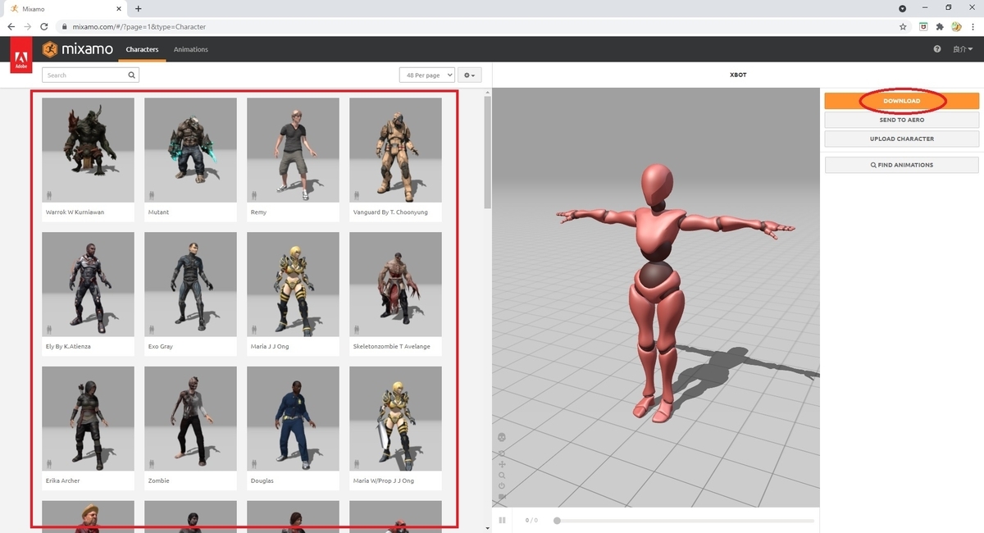Image resolution: width=984 pixels, height=533 pixels.
Task: Select the Warrok W Kurniawan character
Action: tap(88, 159)
